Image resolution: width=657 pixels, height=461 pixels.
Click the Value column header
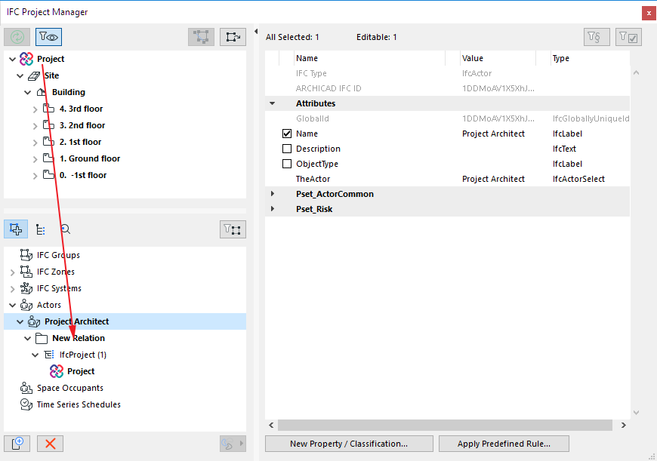click(x=473, y=58)
